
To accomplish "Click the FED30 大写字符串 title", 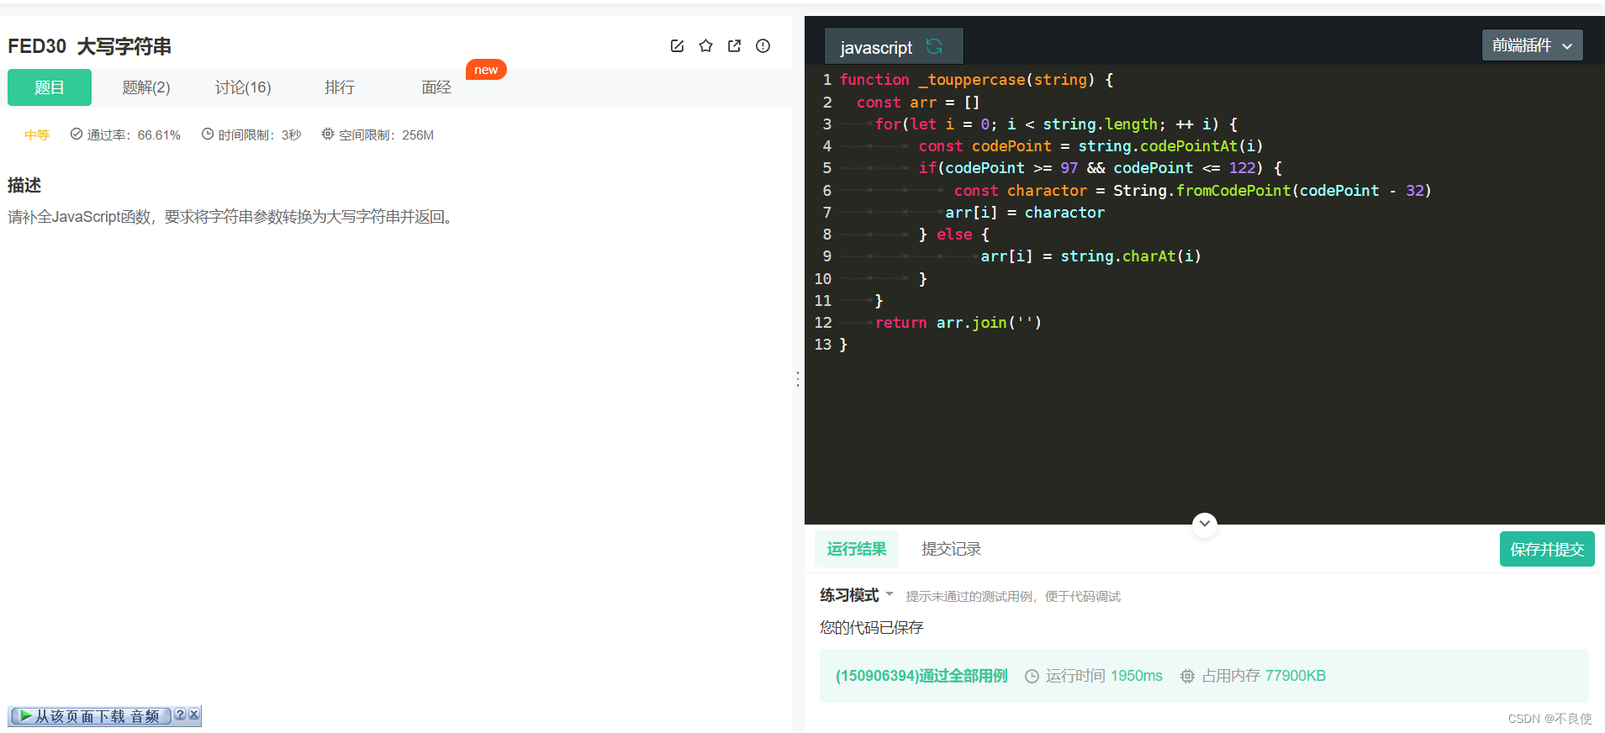I will click(x=90, y=46).
